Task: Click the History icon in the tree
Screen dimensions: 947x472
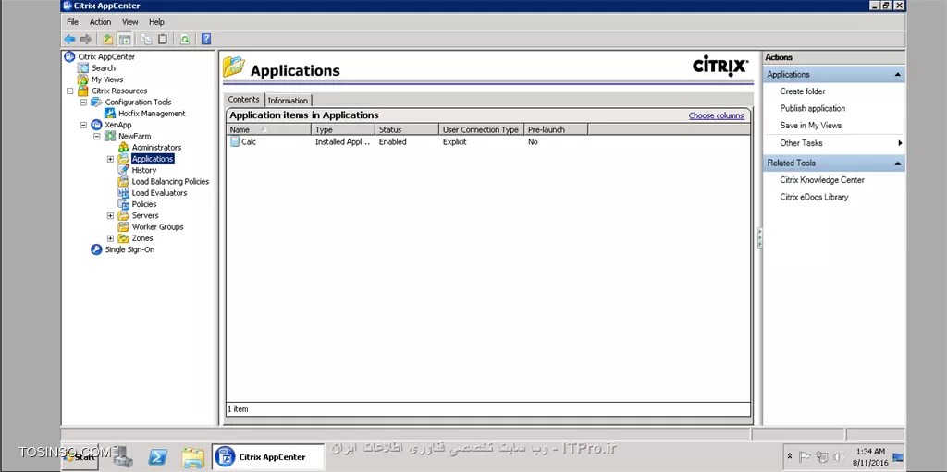Action: [123, 170]
